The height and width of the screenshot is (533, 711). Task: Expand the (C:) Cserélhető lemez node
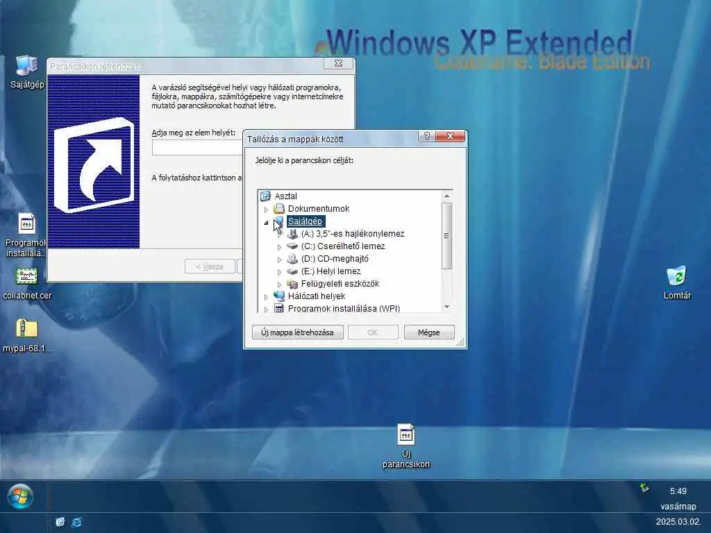point(279,247)
